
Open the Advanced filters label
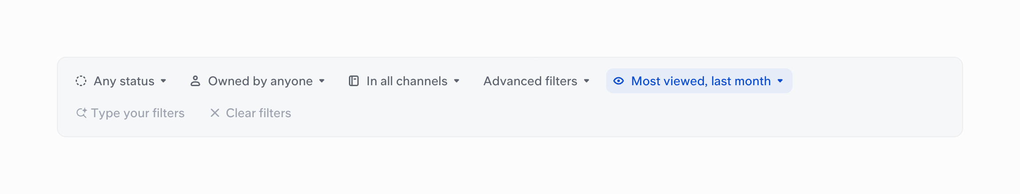pyautogui.click(x=530, y=81)
